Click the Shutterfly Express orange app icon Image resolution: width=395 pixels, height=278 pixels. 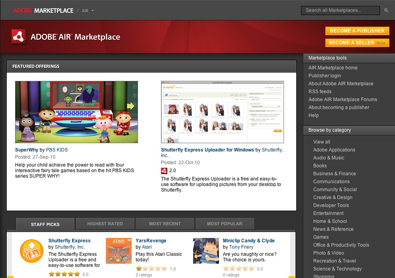[x=31, y=251]
